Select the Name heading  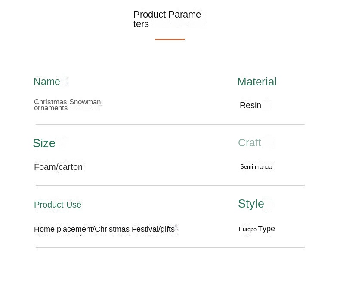click(47, 82)
